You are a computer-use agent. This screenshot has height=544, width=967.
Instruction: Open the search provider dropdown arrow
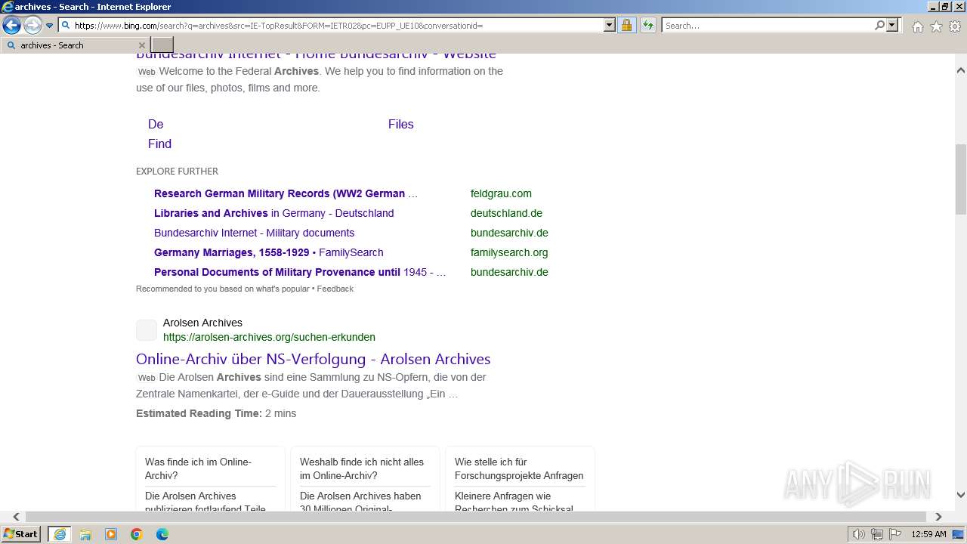pos(892,25)
